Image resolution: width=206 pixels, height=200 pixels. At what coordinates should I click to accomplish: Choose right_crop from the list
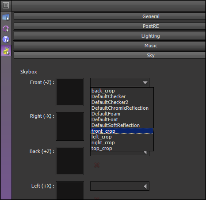coord(122,142)
